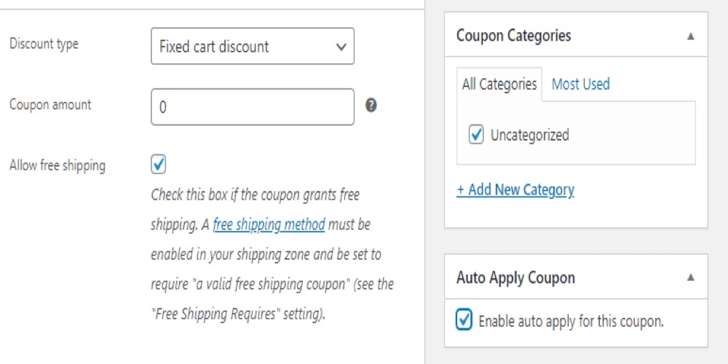Collapse the Coupon Categories panel
Viewport: 728px width, 364px height.
point(690,36)
